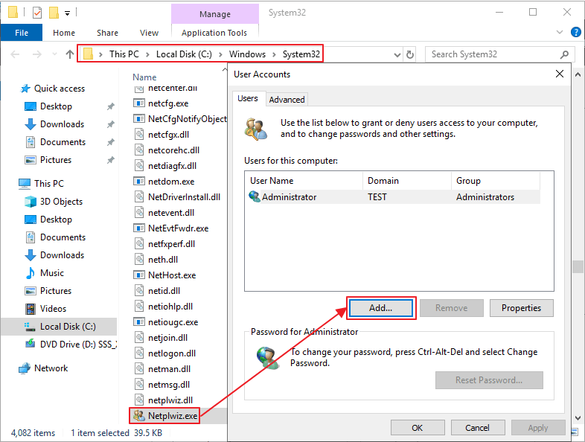The image size is (585, 442).
Task: Click the Properties button
Action: pos(521,308)
